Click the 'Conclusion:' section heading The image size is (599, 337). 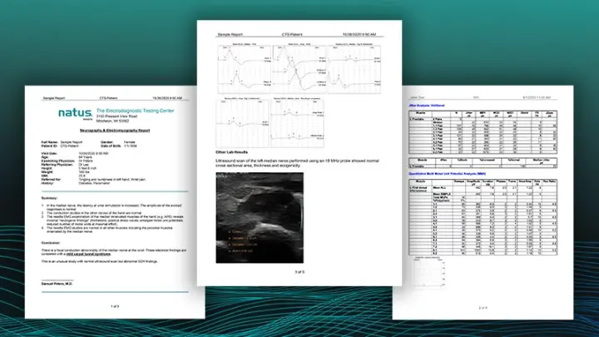(51, 243)
